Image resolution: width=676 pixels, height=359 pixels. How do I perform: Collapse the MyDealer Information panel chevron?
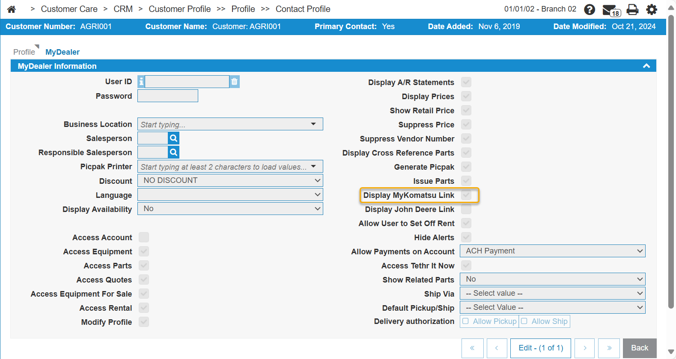(x=646, y=66)
